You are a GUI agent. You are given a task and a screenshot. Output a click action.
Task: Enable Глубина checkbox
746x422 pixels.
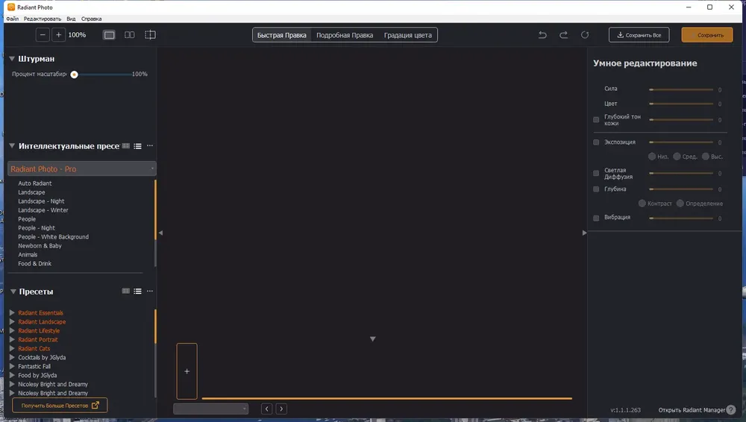(x=596, y=189)
